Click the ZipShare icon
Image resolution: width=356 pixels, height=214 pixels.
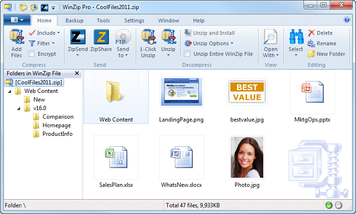pos(101,38)
